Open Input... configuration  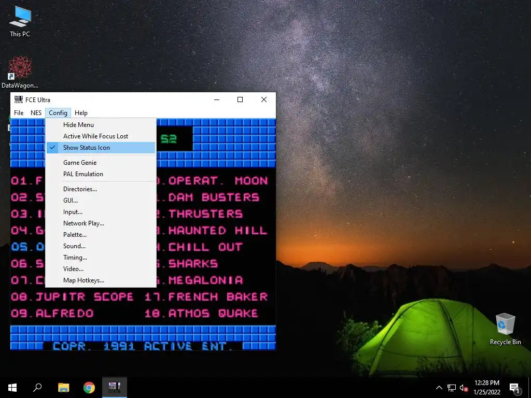101,212
